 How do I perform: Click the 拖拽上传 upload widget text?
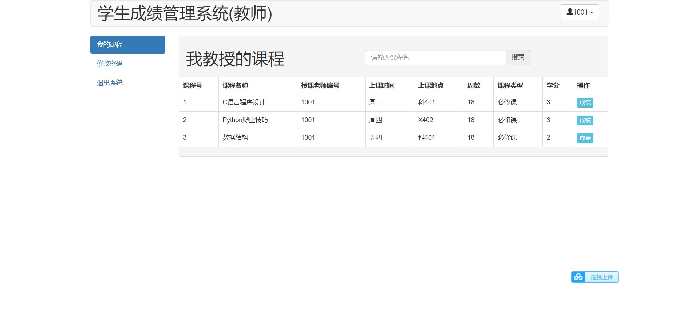pos(601,277)
